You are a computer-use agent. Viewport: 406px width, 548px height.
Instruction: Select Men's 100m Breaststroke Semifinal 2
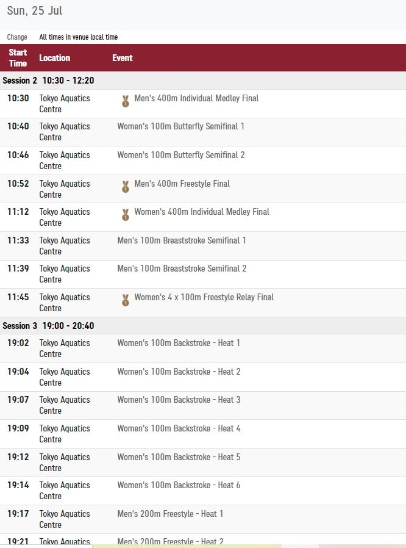click(182, 269)
